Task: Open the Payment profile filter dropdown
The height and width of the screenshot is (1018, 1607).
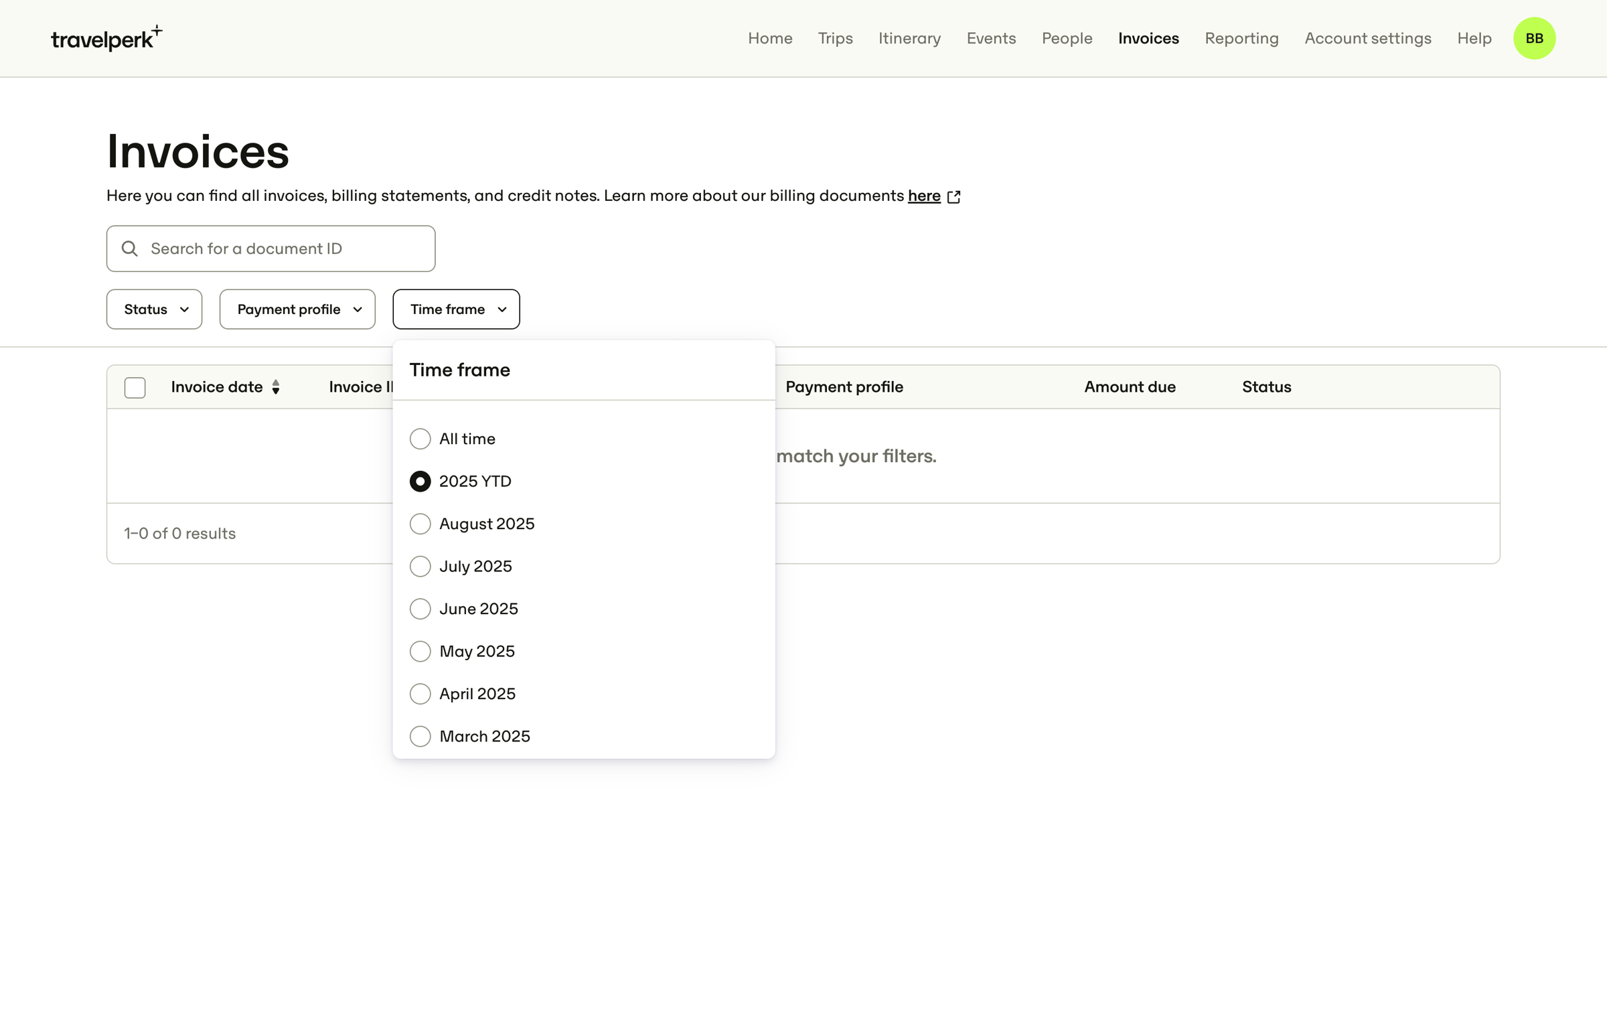Action: point(297,309)
